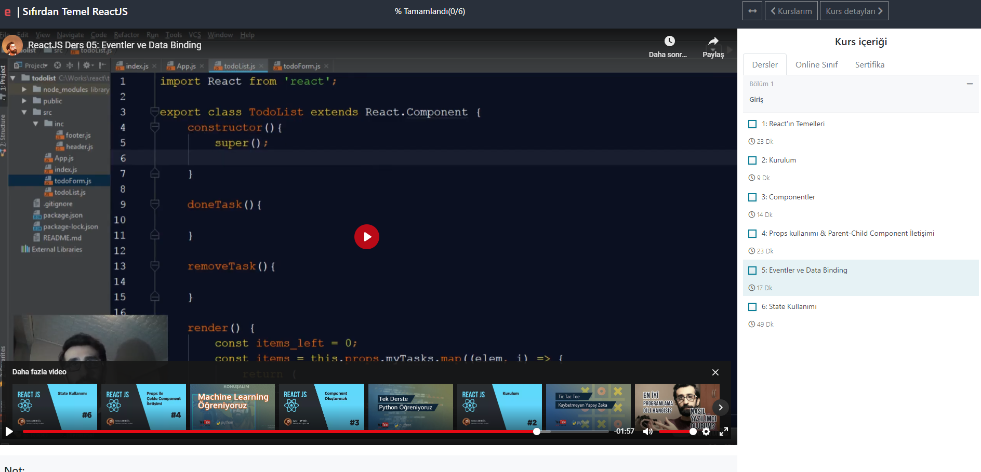This screenshot has height=472, width=981.
Task: Click the '17 Dk' duration text
Action: point(764,288)
